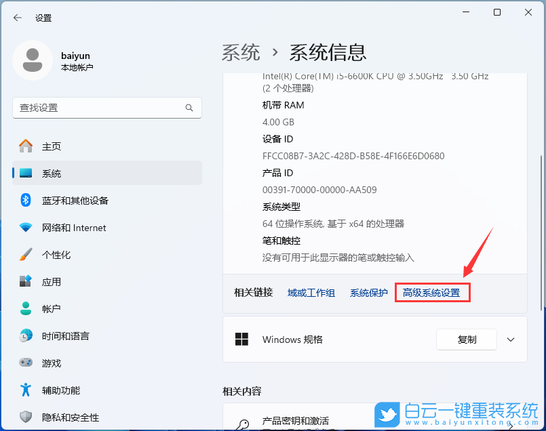Select the 帐户 person icon in sidebar
This screenshot has height=431, width=546.
coord(24,308)
